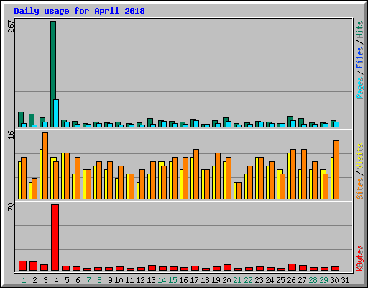Click the red KBytes bar for day 2

(33, 266)
